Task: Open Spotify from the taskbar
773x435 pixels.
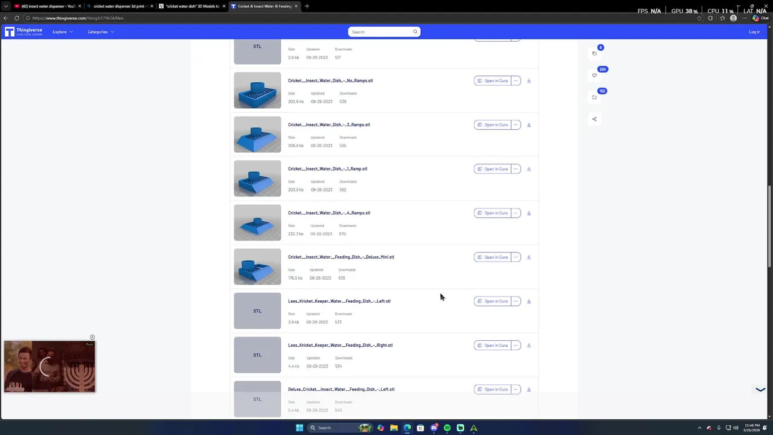Action: (x=447, y=428)
